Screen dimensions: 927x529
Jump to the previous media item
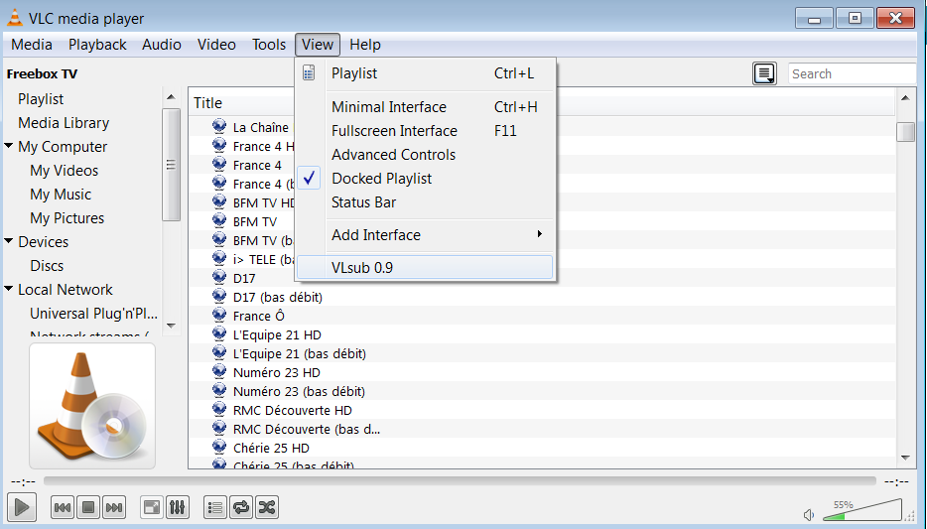[63, 507]
